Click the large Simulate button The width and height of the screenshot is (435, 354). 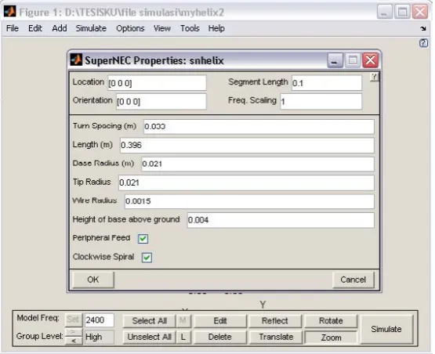click(x=386, y=329)
